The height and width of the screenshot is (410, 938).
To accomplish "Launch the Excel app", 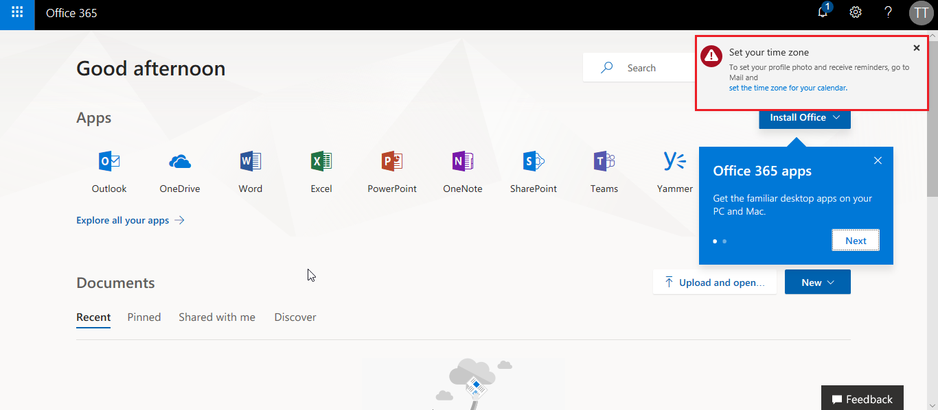I will pyautogui.click(x=321, y=171).
